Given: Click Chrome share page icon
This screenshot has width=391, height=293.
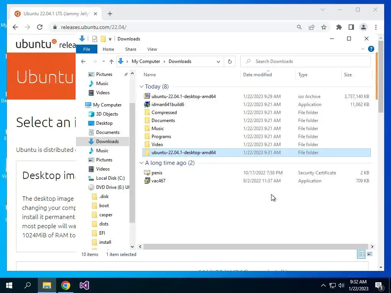Looking at the screenshot, I should click(x=312, y=27).
